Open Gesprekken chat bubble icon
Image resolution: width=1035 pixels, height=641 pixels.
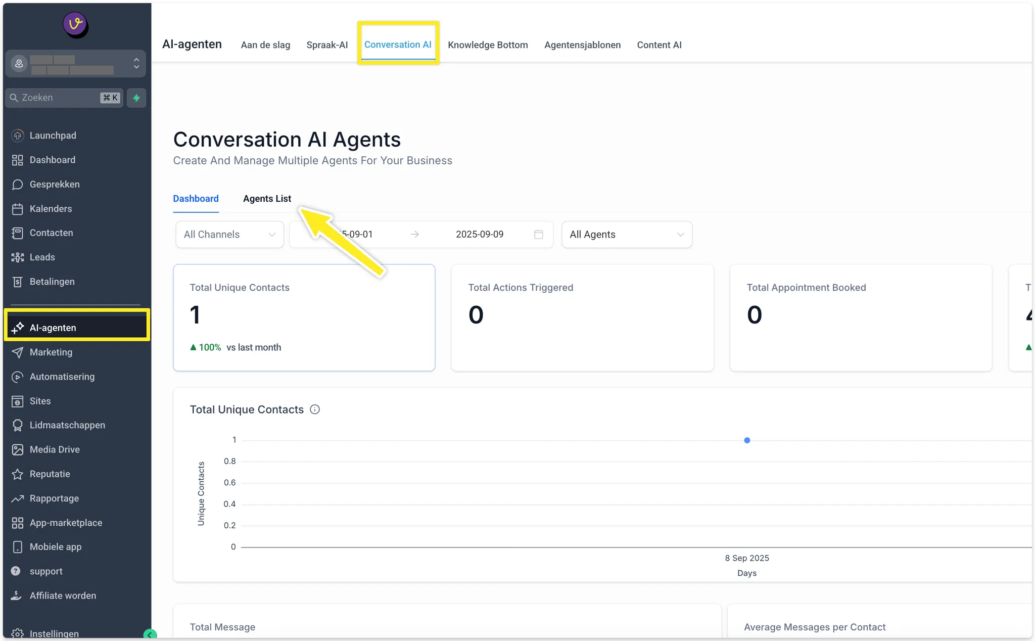[x=18, y=185]
